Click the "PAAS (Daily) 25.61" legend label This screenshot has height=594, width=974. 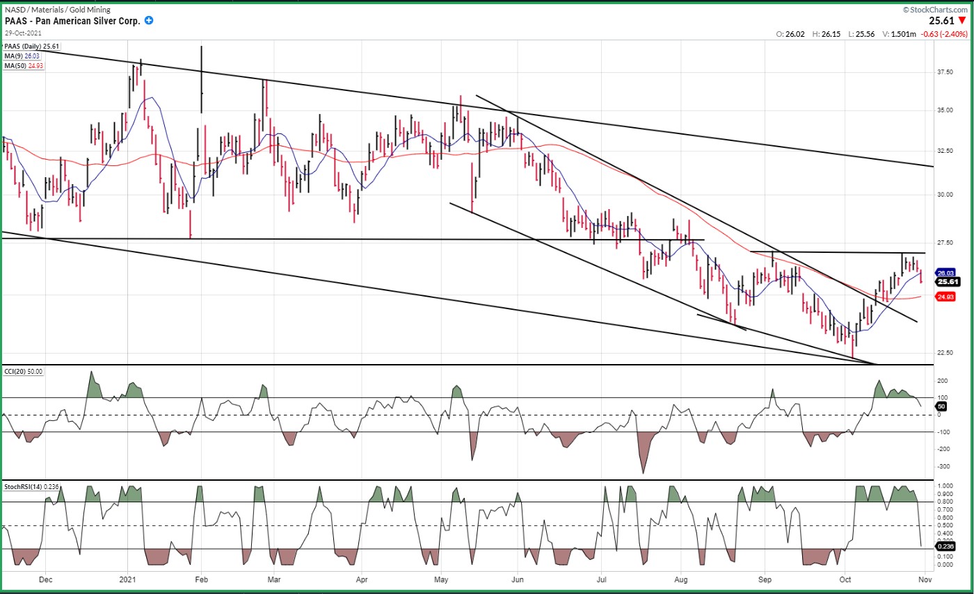[x=33, y=47]
